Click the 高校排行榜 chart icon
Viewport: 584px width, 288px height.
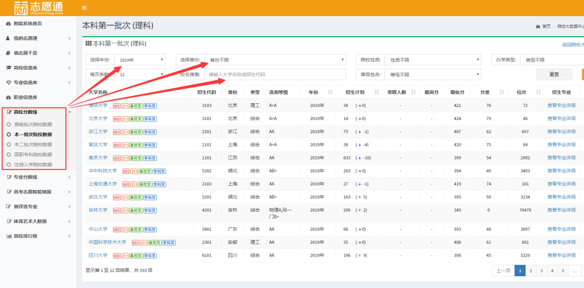pos(9,236)
